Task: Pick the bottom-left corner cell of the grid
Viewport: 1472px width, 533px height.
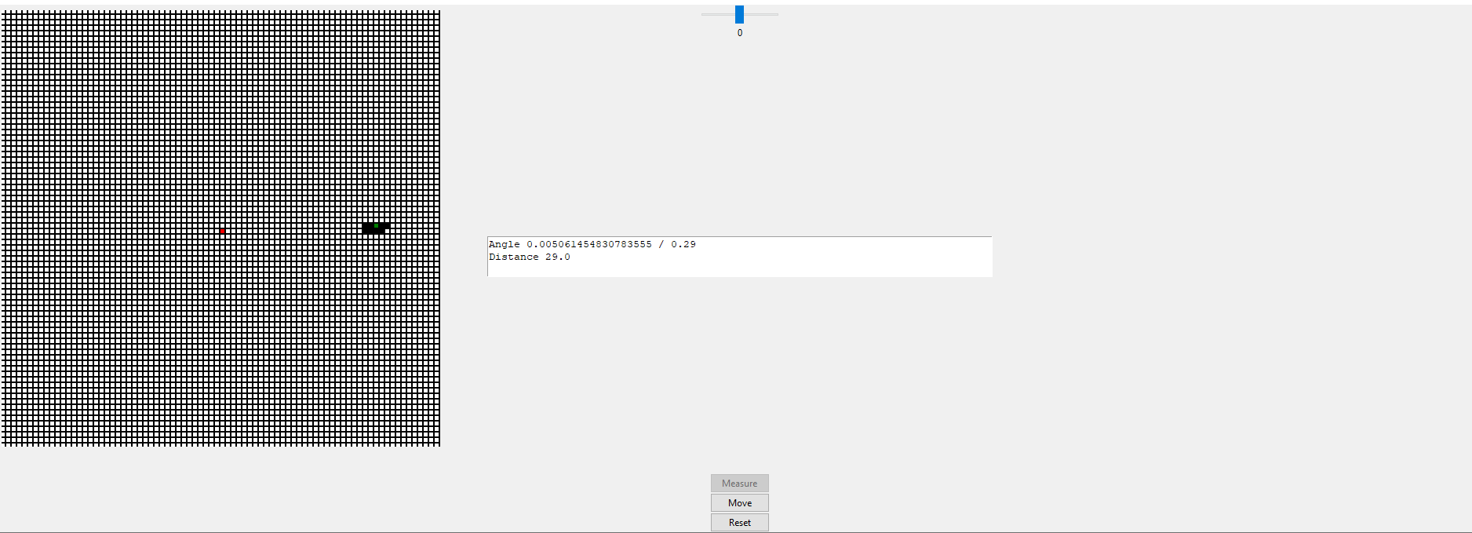Action: coord(3,444)
